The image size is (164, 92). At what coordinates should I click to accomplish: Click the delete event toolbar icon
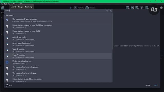tap(147, 8)
